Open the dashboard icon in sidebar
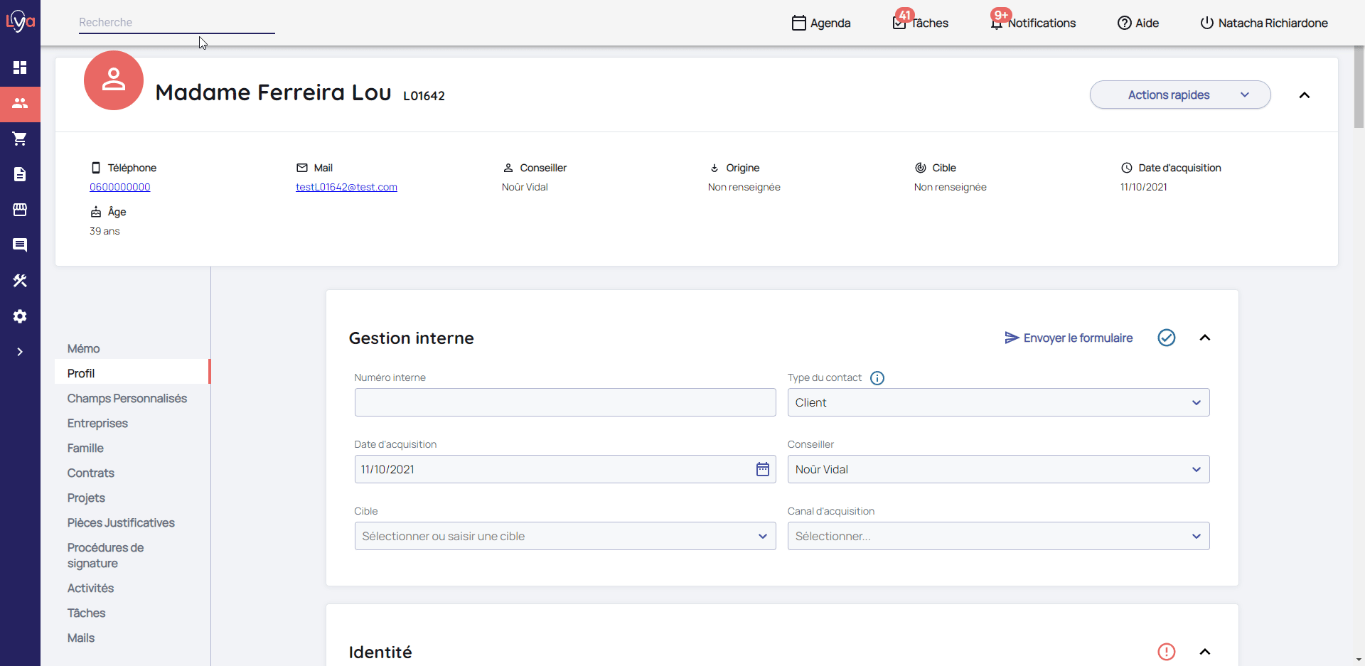 [x=20, y=68]
